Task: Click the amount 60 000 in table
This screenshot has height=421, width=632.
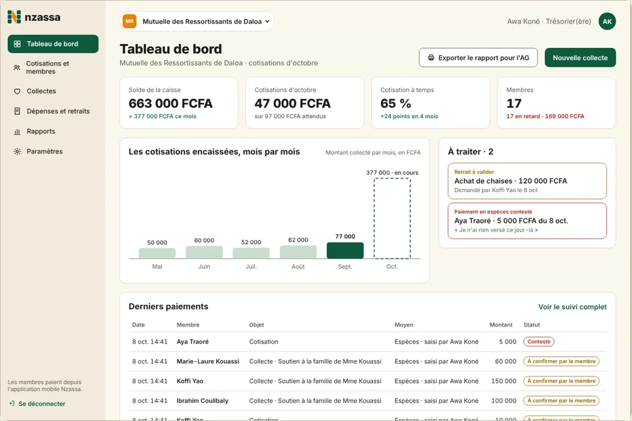Action: [x=505, y=361]
